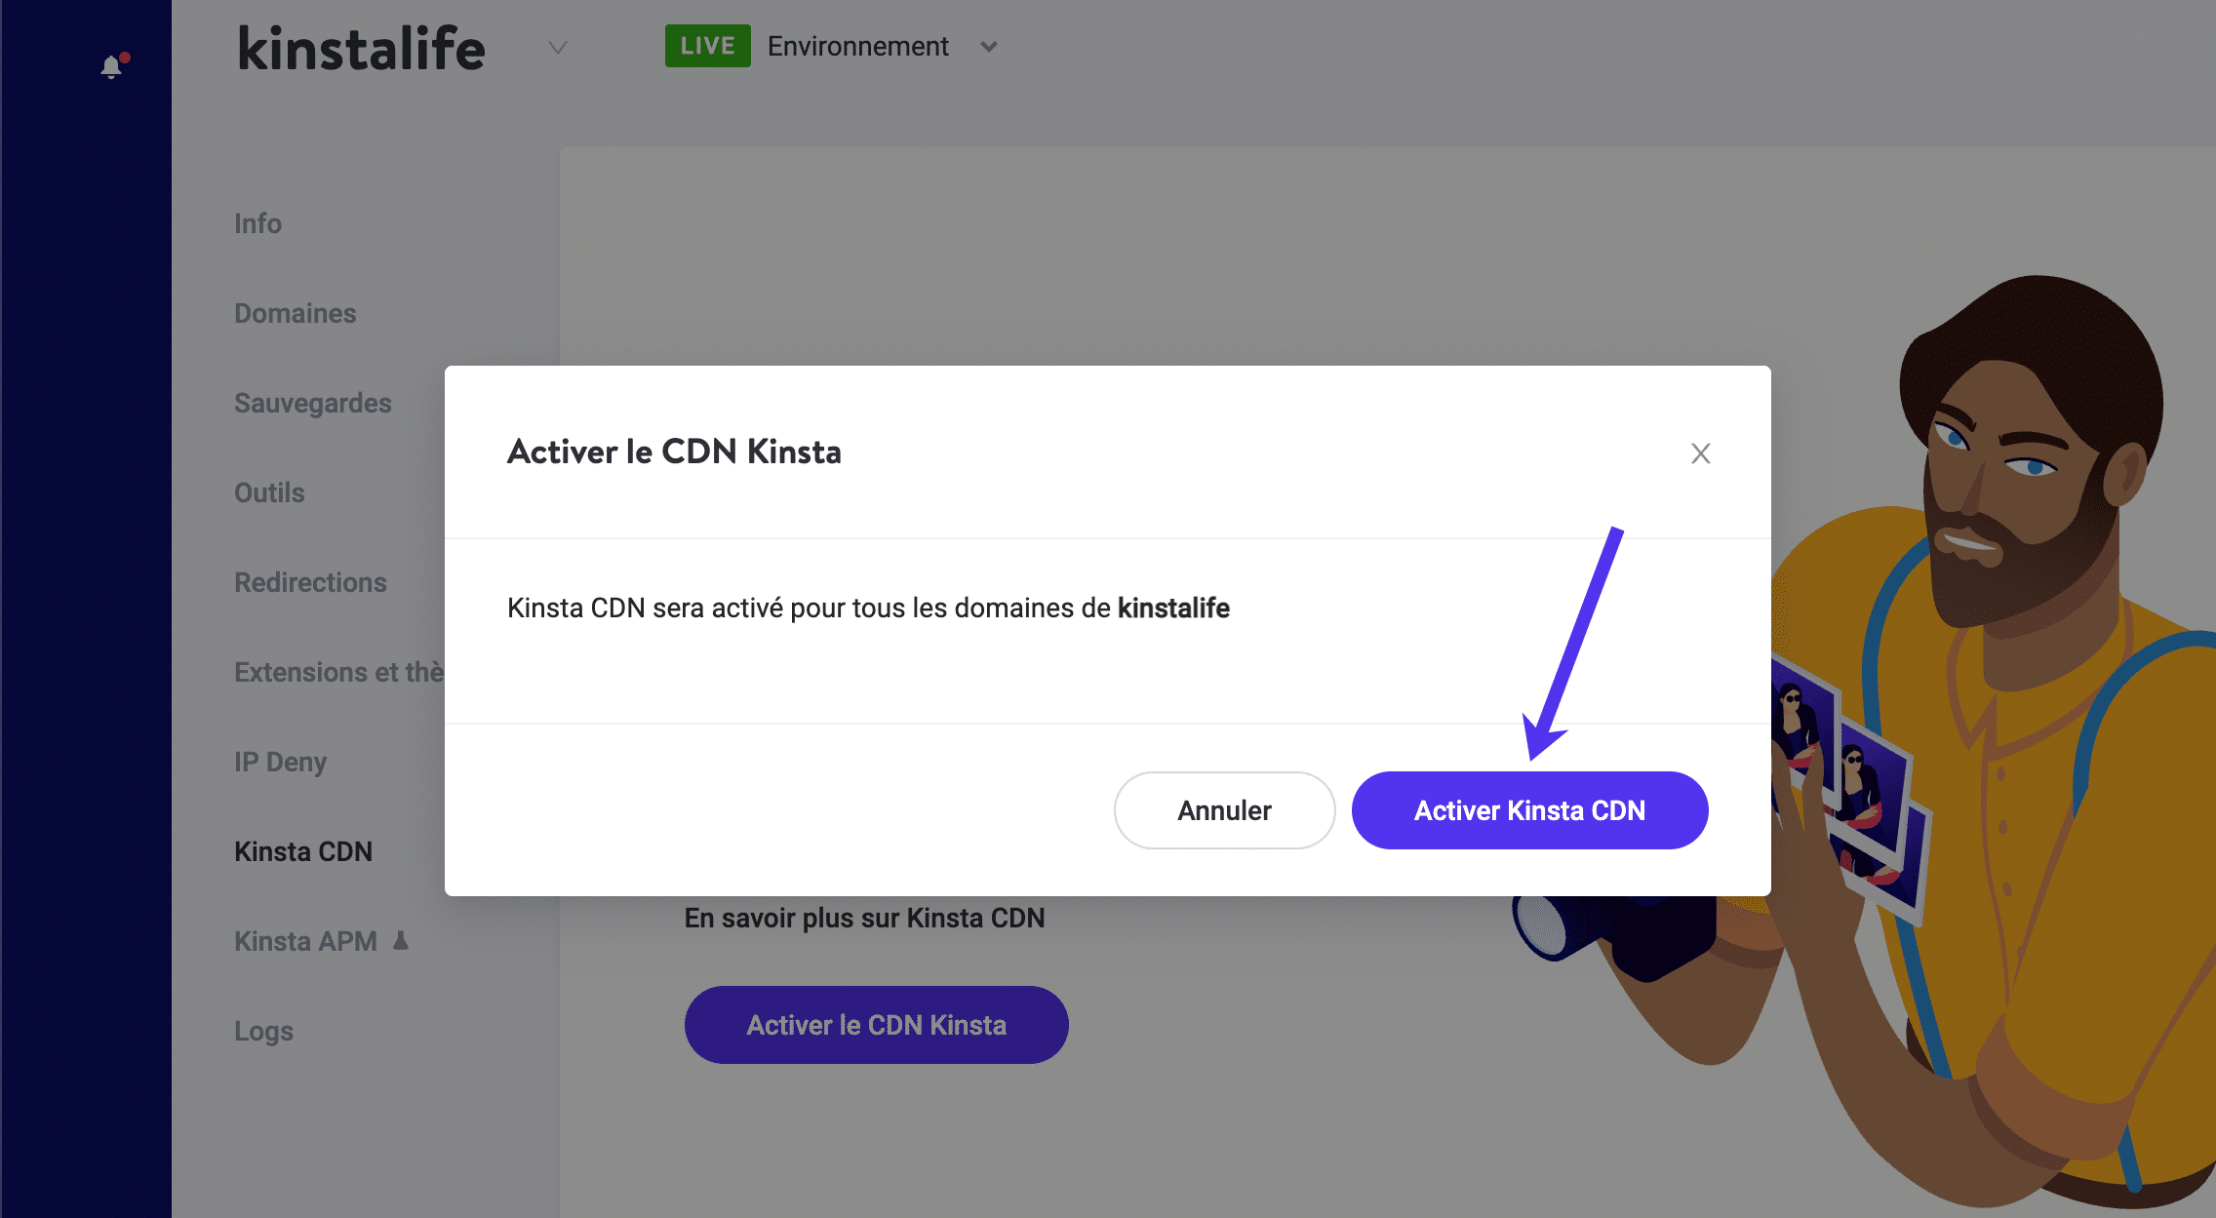This screenshot has width=2216, height=1218.
Task: Open the En savoir plus sur Kinsta CDN link
Action: (x=864, y=917)
